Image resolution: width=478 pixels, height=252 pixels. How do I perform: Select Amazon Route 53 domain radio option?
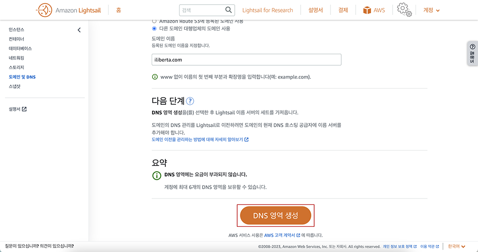154,21
